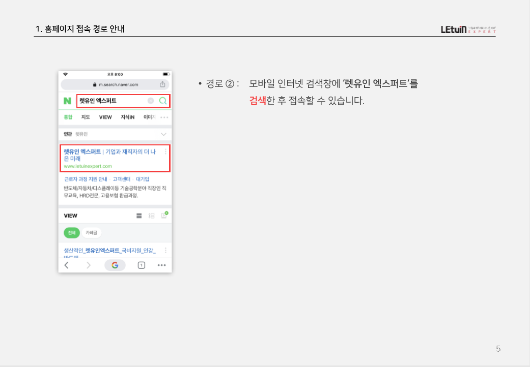
Task: Open www.letuinexpert.com URL link
Action: [88, 166]
